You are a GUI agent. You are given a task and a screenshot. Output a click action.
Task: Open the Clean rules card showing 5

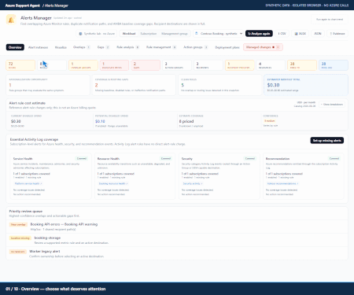coord(219,85)
